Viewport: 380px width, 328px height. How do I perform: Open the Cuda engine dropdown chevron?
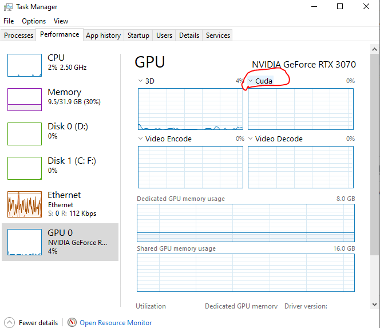pyautogui.click(x=250, y=81)
